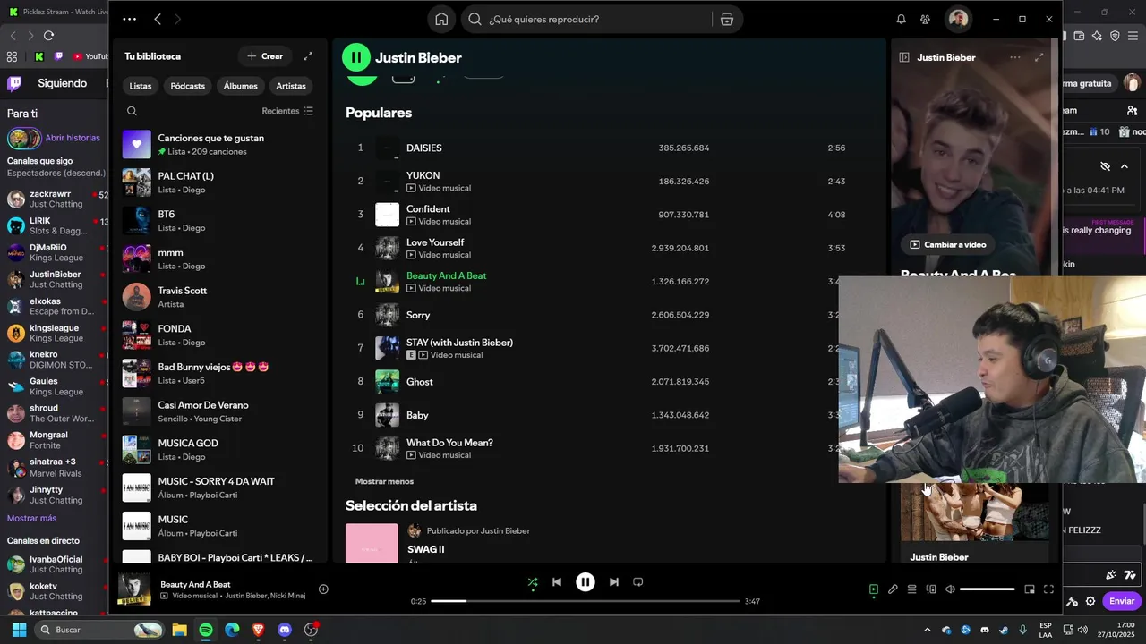The width and height of the screenshot is (1146, 644).
Task: Go to Spotify Home via the house icon
Action: pyautogui.click(x=441, y=19)
